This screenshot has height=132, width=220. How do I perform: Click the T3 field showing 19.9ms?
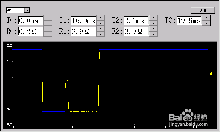(x=189, y=20)
